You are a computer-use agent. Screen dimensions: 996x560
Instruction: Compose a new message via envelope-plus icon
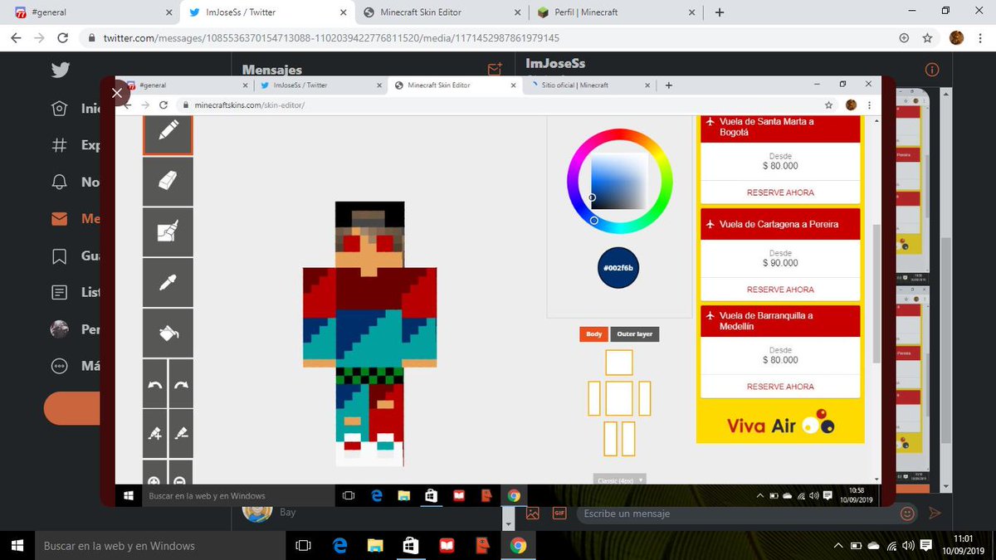click(495, 70)
